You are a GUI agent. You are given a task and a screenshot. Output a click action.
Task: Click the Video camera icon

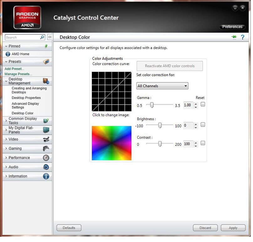[46, 140]
